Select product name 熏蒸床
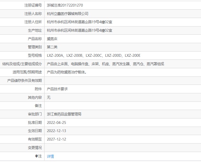Image resolution: width=201 pixels, height=164 pixels. point(52,39)
